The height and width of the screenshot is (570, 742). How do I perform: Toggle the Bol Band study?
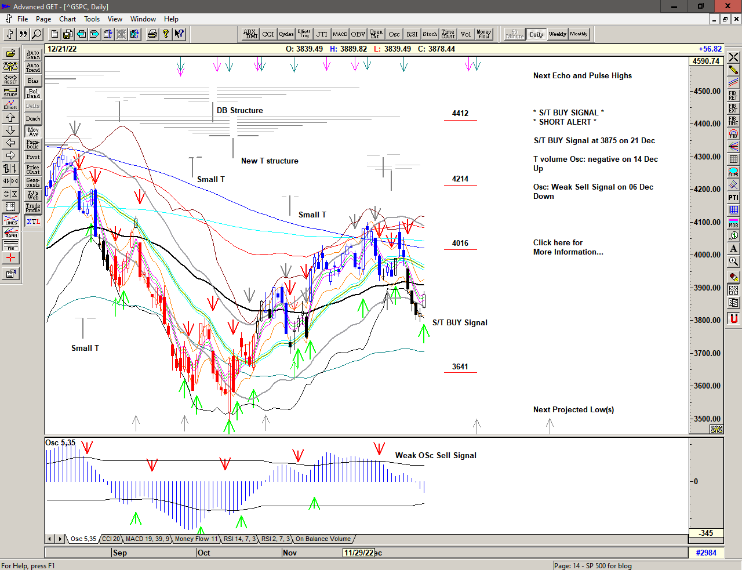pos(33,93)
